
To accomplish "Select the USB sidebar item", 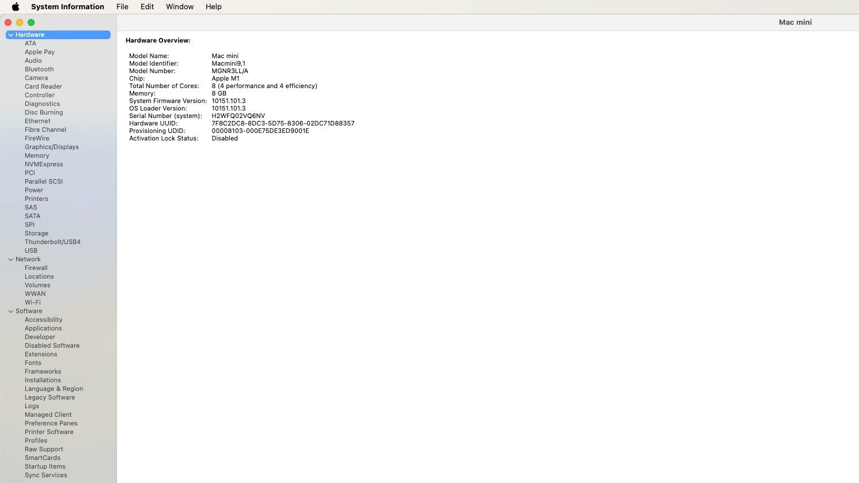I will pyautogui.click(x=31, y=251).
